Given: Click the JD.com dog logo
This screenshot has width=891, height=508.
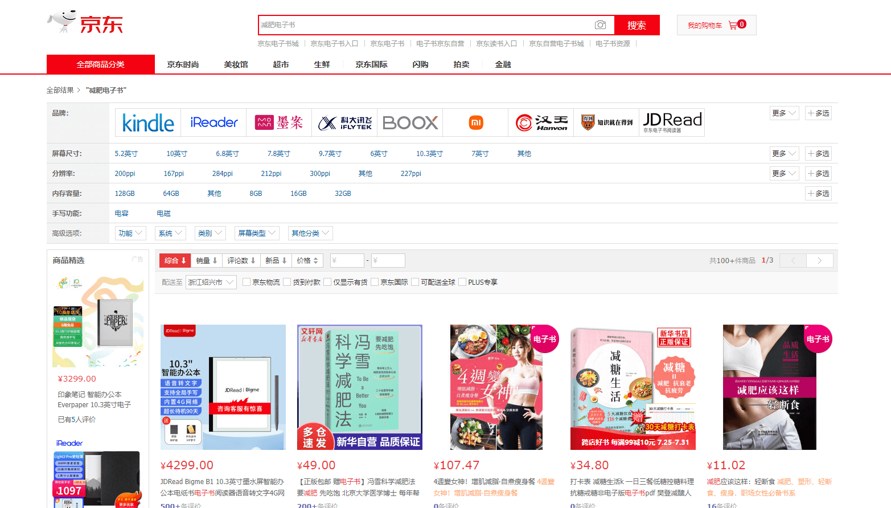Looking at the screenshot, I should pos(85,23).
